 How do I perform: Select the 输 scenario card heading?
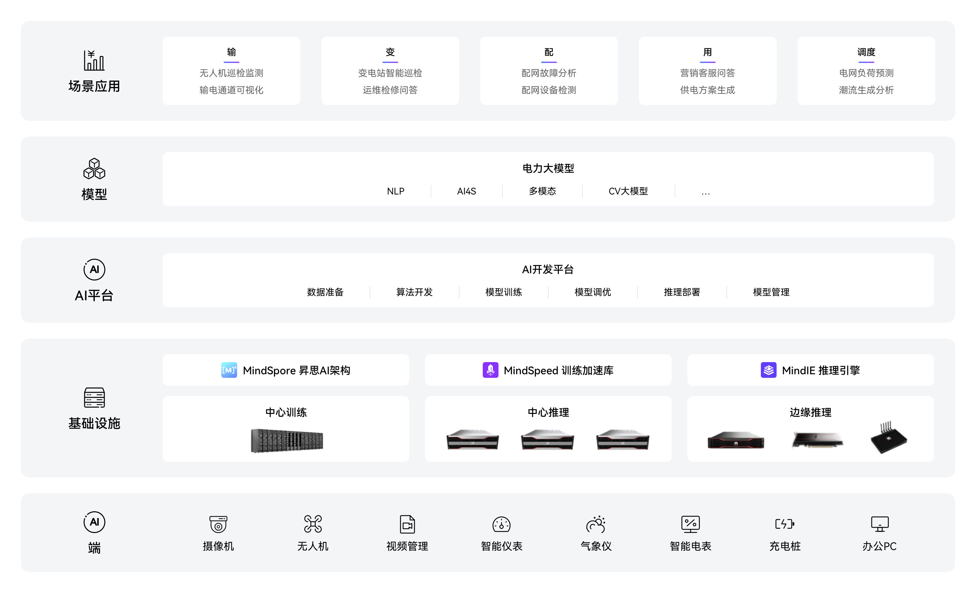tap(231, 52)
